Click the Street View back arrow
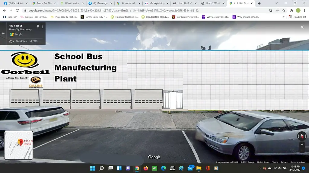The width and height of the screenshot is (309, 173). coord(3,33)
